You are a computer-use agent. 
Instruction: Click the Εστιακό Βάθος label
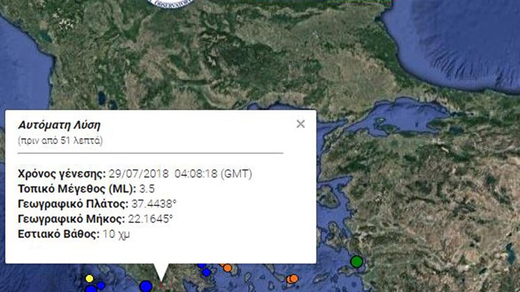pos(59,234)
